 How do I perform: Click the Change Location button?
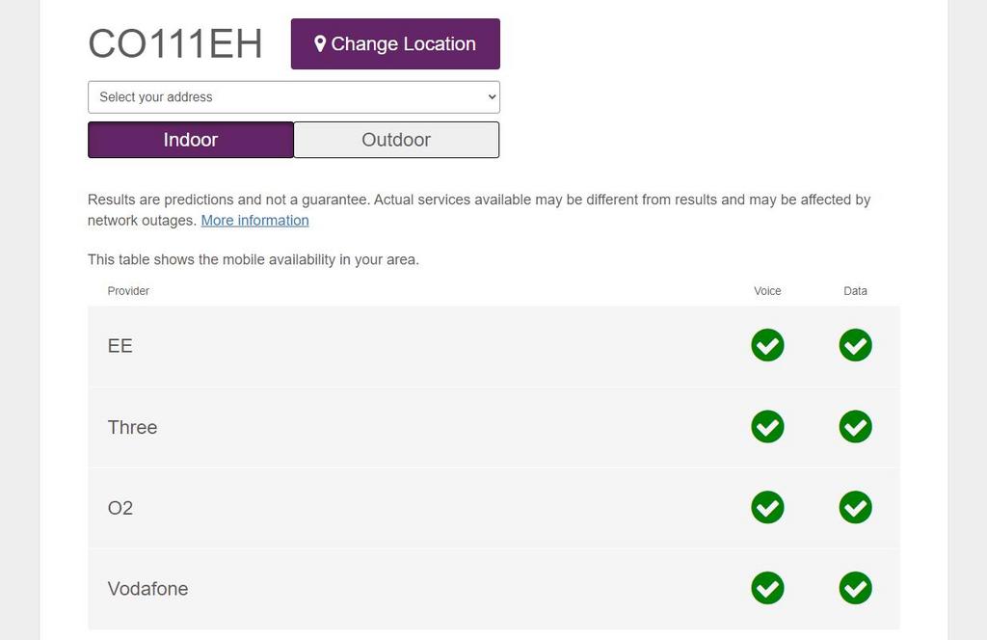(x=395, y=44)
